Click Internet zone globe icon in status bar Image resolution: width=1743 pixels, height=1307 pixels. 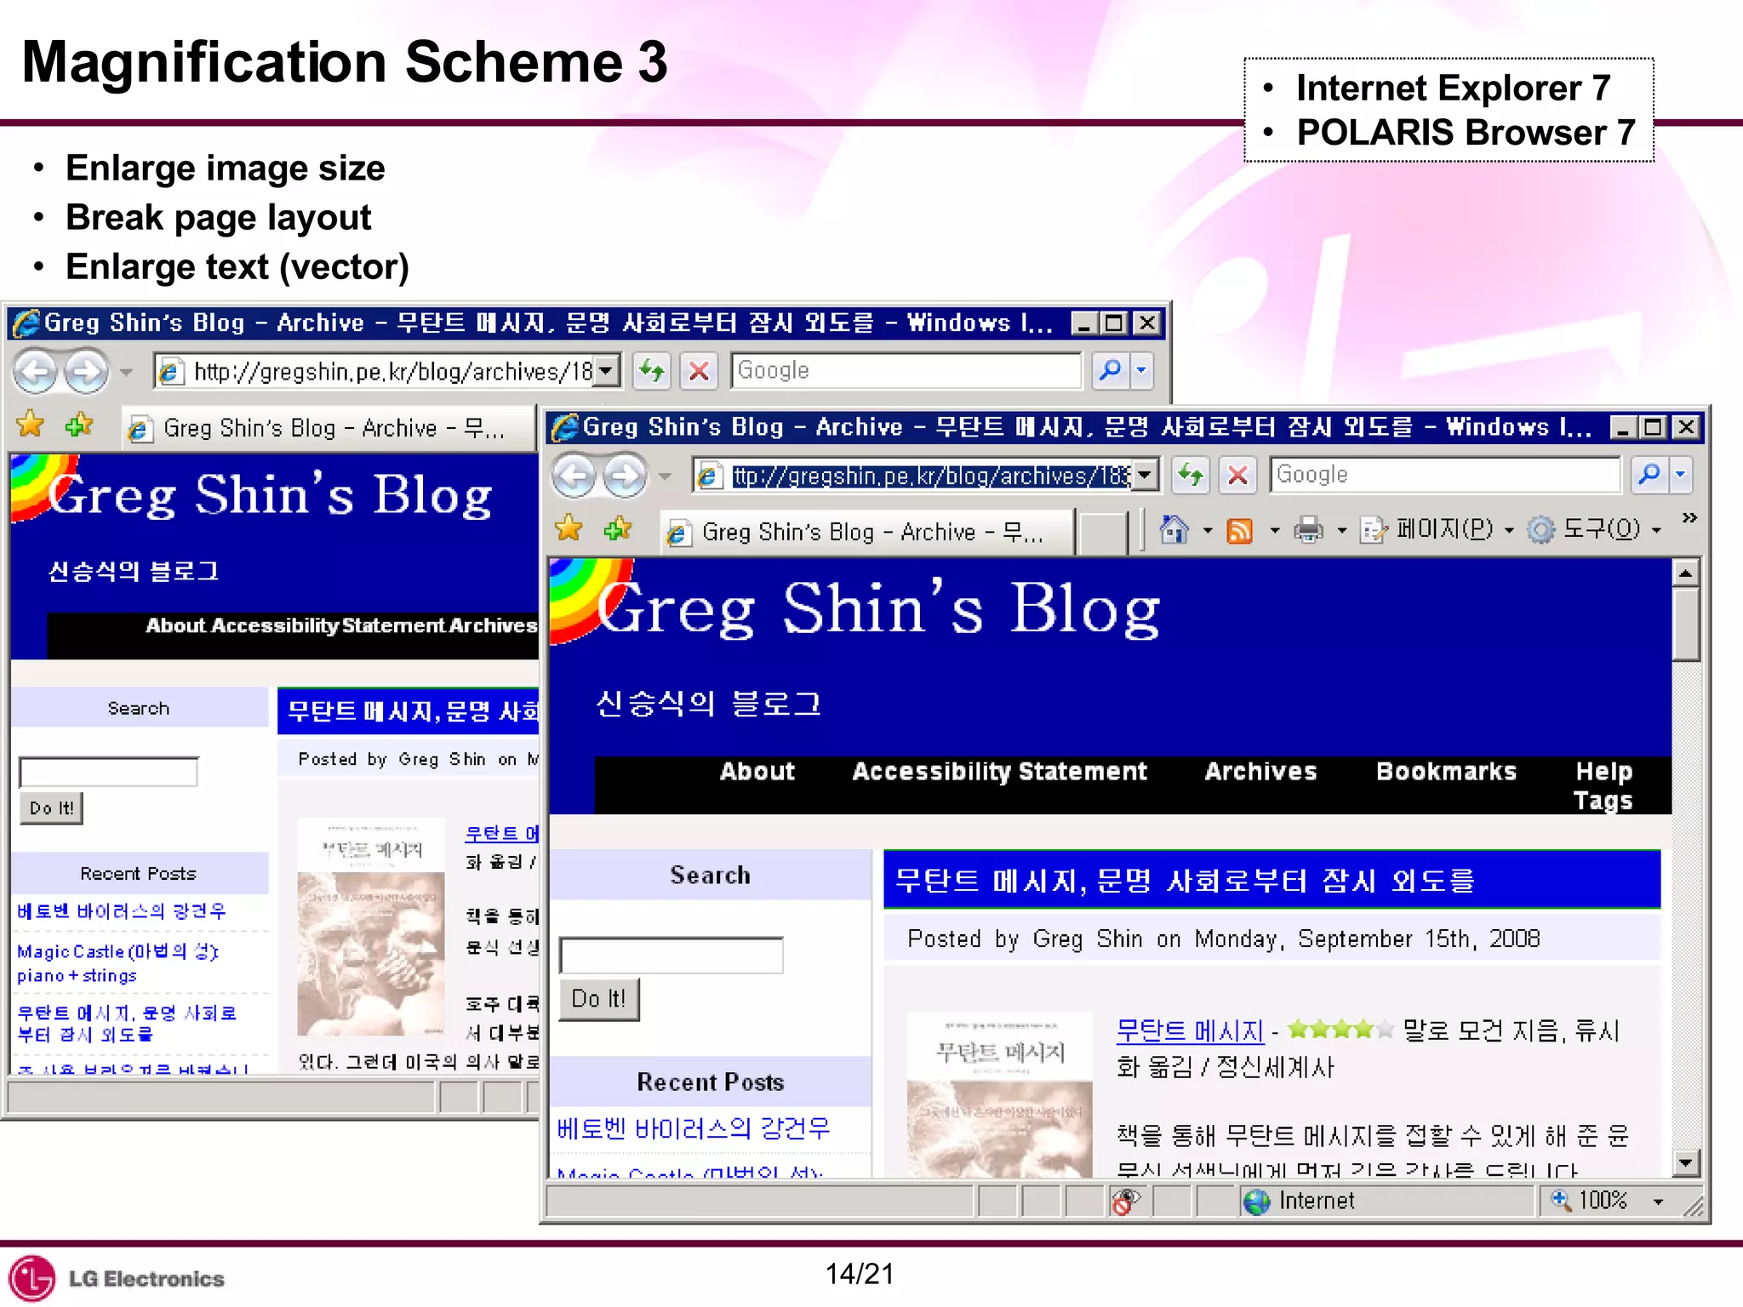click(1256, 1201)
